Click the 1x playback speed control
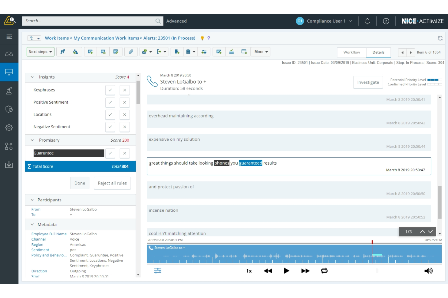Image resolution: width=448 pixels, height=298 pixels. click(249, 271)
